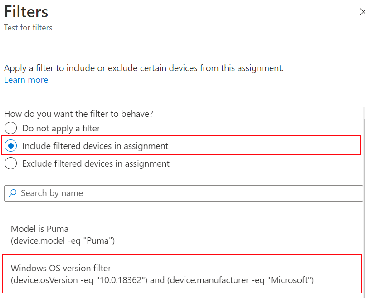Select the 'Do not apply a filter' radio button
Screen dimensions: 365x298
10,128
